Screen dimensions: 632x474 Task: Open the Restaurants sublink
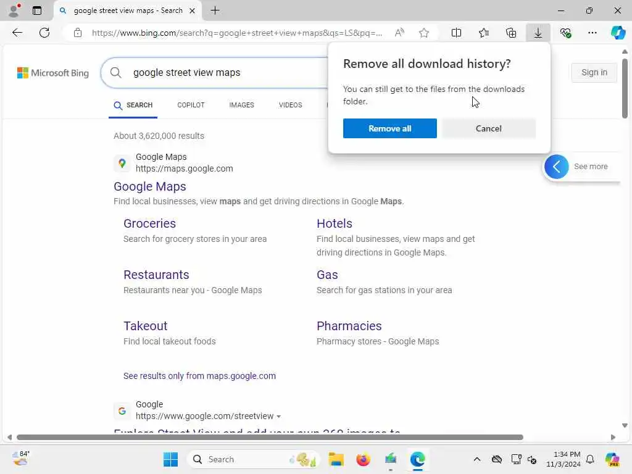(156, 275)
